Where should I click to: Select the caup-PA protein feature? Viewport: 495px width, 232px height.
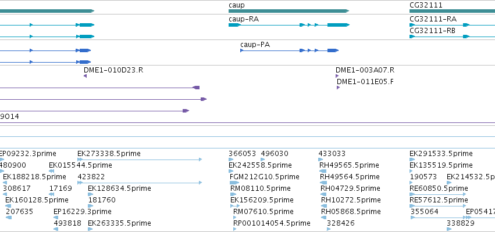(289, 50)
